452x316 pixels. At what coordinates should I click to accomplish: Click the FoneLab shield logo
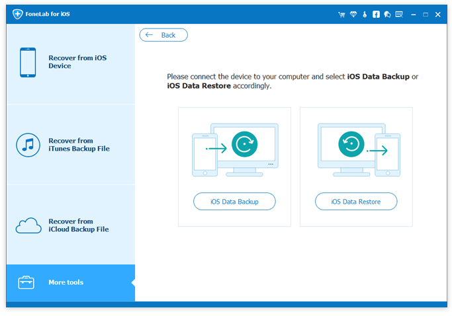pos(18,14)
